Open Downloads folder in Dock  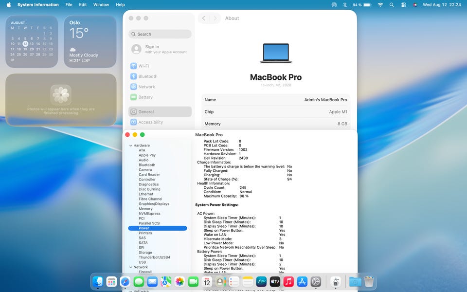[x=355, y=281]
